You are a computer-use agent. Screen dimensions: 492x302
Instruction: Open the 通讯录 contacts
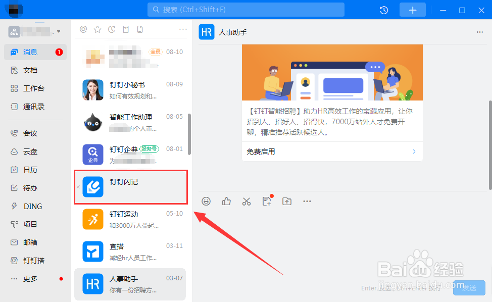pos(35,107)
